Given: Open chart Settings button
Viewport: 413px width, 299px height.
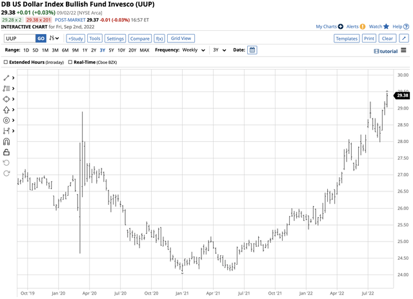Looking at the screenshot, I should tap(115, 39).
